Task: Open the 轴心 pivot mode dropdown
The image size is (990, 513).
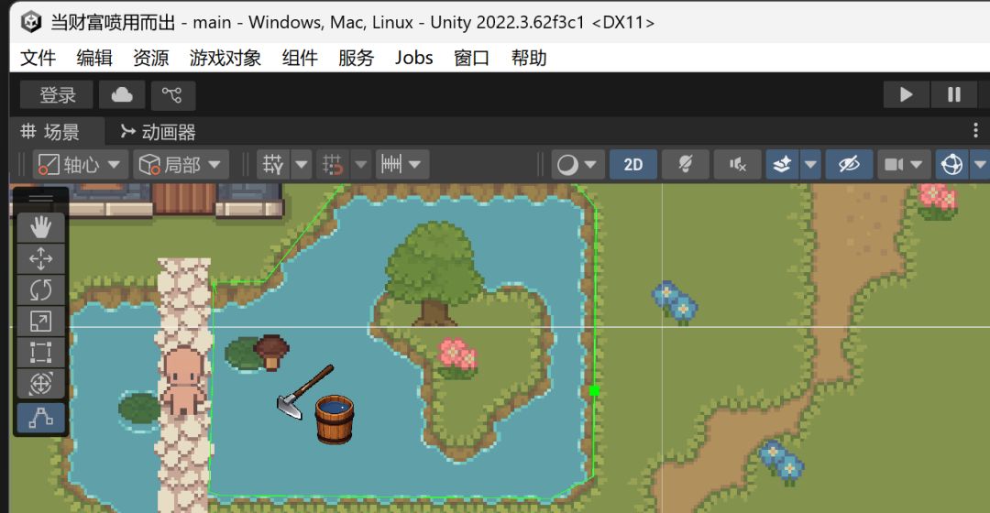Action: (80, 165)
